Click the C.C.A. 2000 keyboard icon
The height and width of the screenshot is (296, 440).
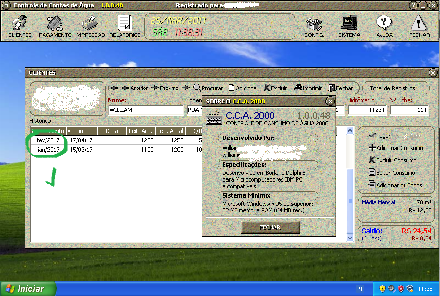pos(215,119)
